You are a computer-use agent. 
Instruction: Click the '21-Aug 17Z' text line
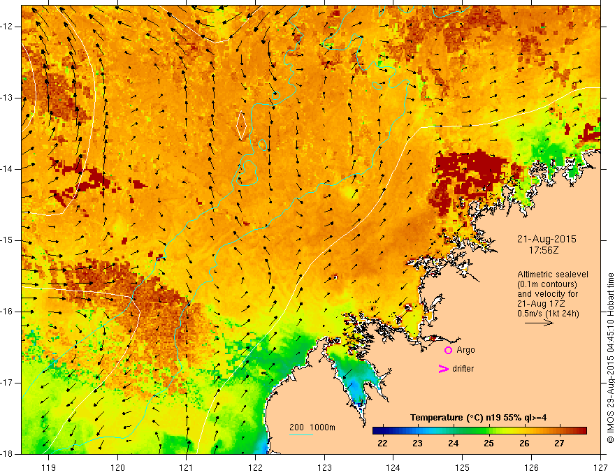pyautogui.click(x=541, y=304)
